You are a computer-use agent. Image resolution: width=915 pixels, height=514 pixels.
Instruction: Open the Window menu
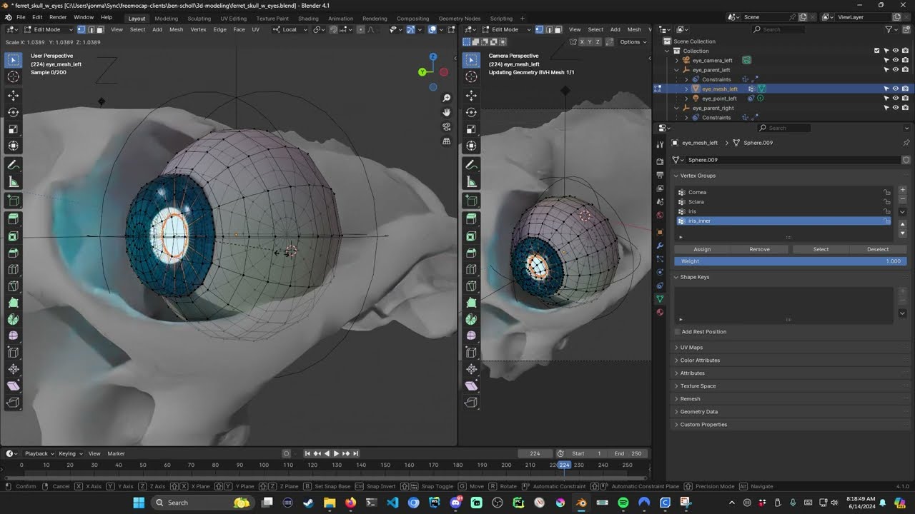(x=84, y=17)
